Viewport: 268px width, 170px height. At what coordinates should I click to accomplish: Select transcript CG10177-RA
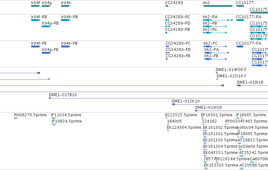pos(240,20)
